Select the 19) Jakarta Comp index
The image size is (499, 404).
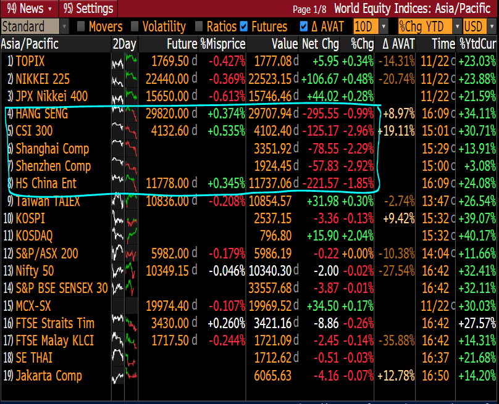(x=43, y=376)
